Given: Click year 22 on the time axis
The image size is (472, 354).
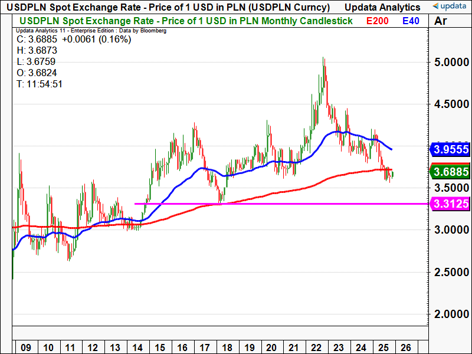Looking at the screenshot, I should click(315, 348).
